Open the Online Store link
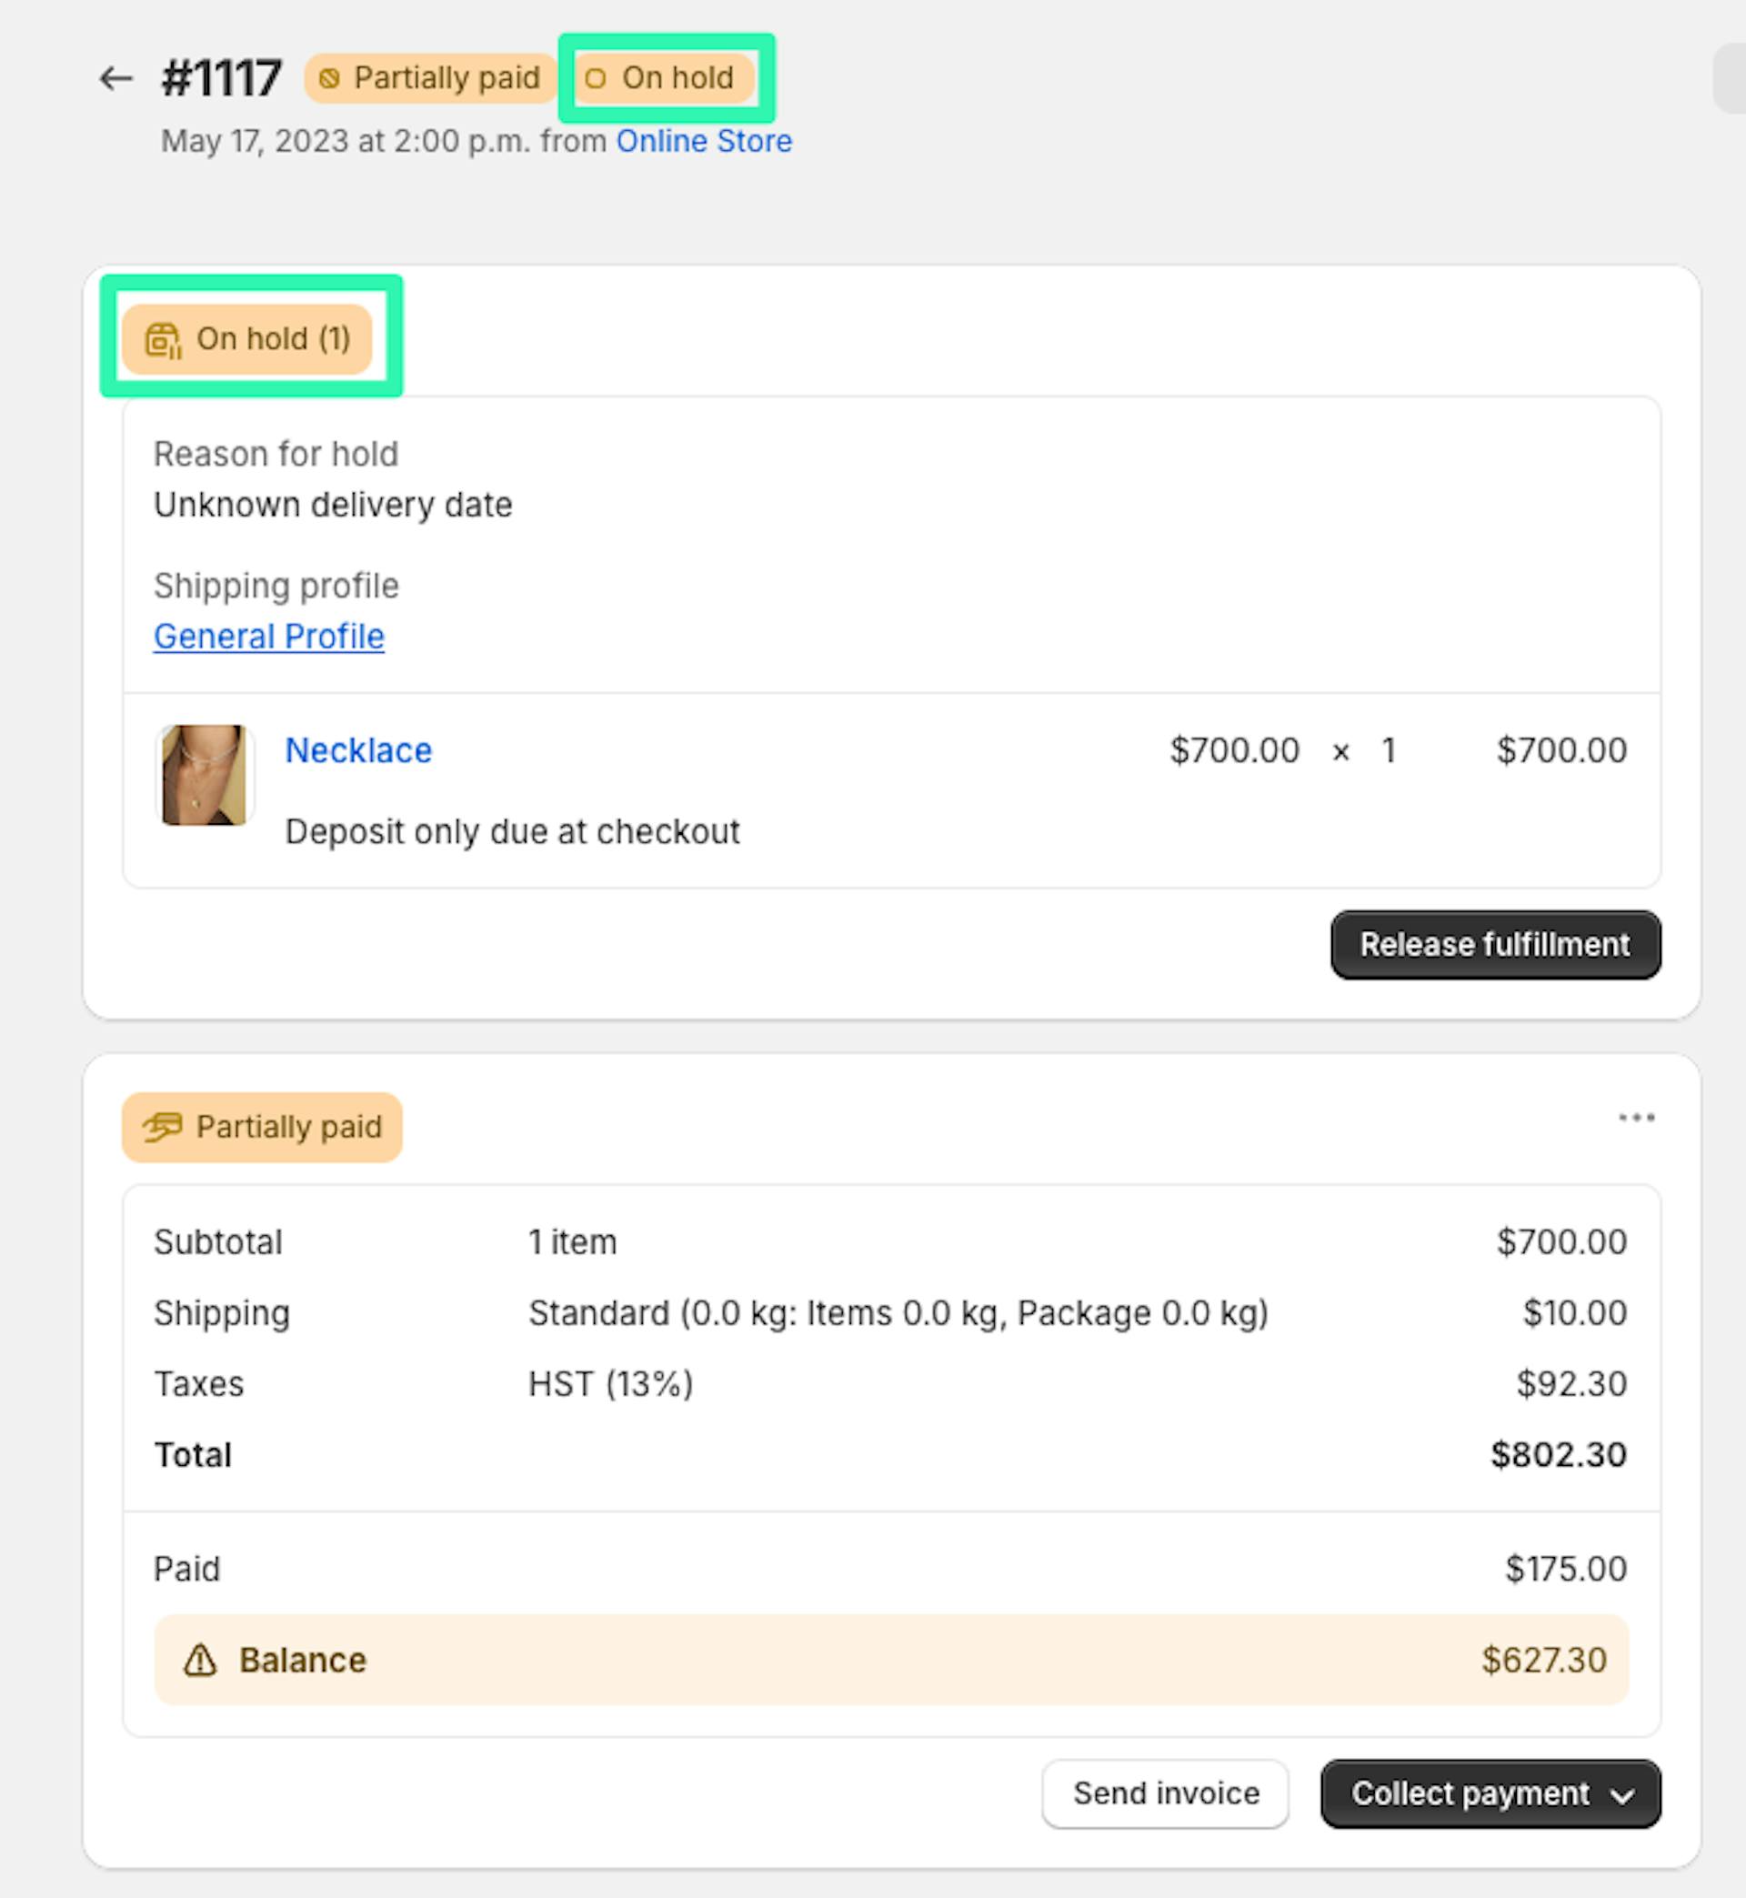1746x1898 pixels. coord(704,141)
